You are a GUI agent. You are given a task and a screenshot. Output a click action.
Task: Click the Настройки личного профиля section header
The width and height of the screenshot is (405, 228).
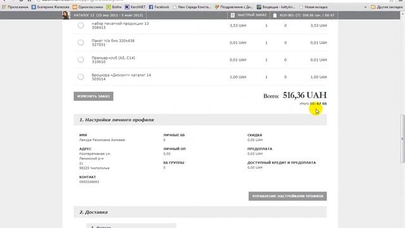point(200,120)
